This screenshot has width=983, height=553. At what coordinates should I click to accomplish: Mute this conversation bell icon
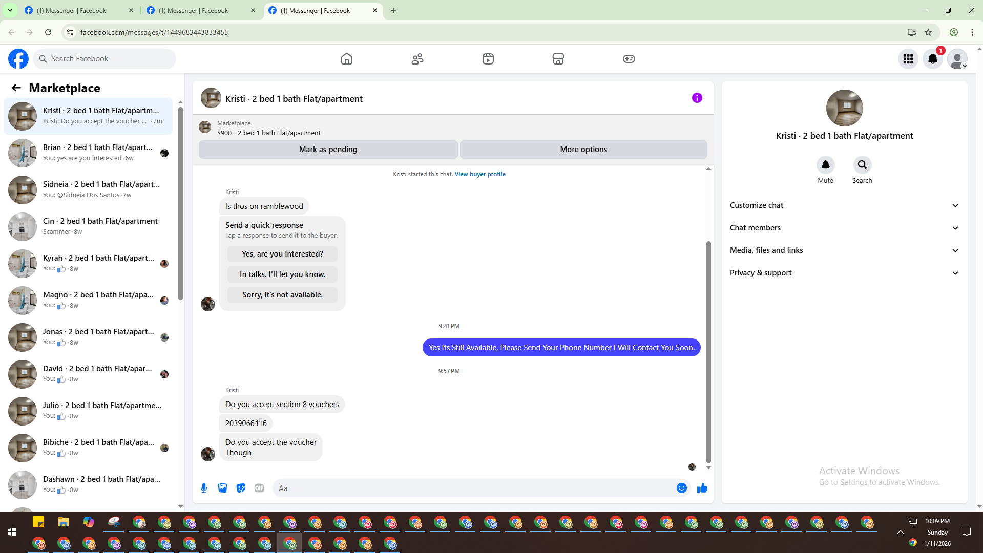[x=825, y=165]
